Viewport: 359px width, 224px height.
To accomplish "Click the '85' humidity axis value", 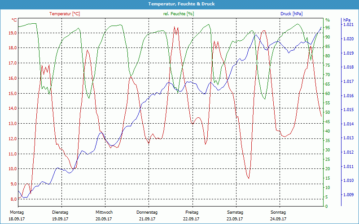I will pos(328,47).
